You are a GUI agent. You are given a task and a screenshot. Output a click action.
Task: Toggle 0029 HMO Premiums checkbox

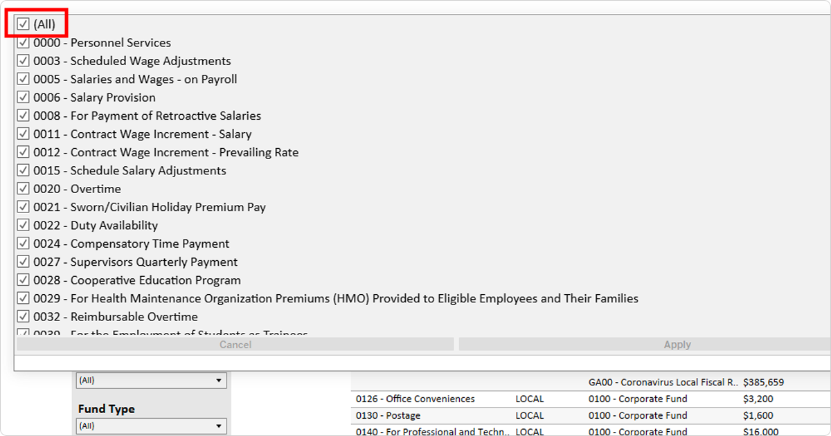[x=24, y=298]
